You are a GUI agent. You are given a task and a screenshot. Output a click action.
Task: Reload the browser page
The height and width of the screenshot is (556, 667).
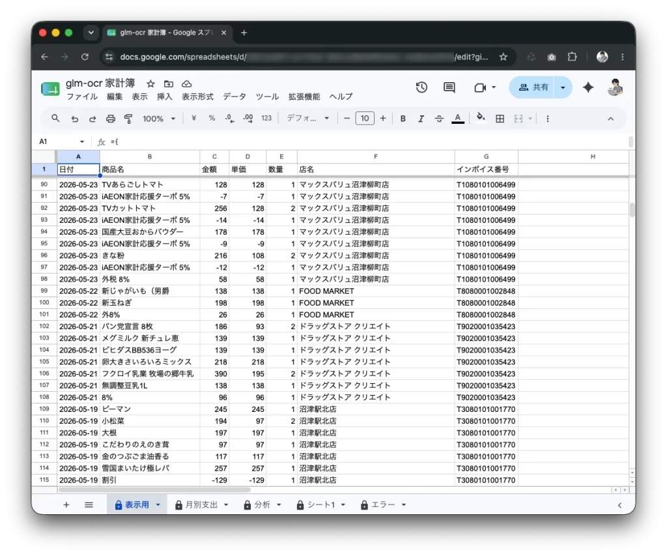coord(85,57)
